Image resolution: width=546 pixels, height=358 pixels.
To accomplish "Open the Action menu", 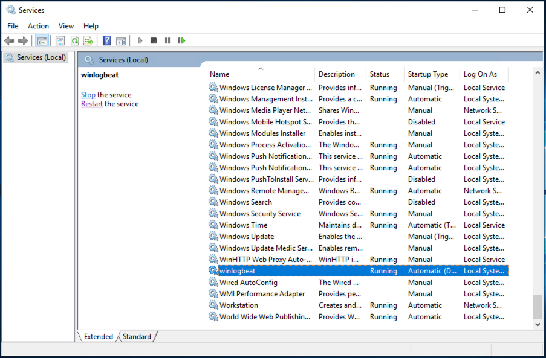I will 38,26.
